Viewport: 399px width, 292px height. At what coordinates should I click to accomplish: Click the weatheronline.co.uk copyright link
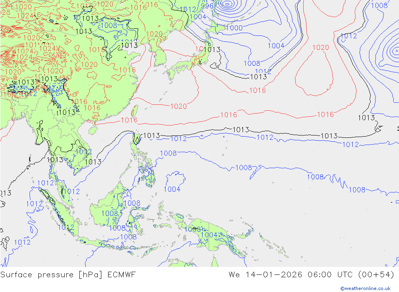point(365,288)
